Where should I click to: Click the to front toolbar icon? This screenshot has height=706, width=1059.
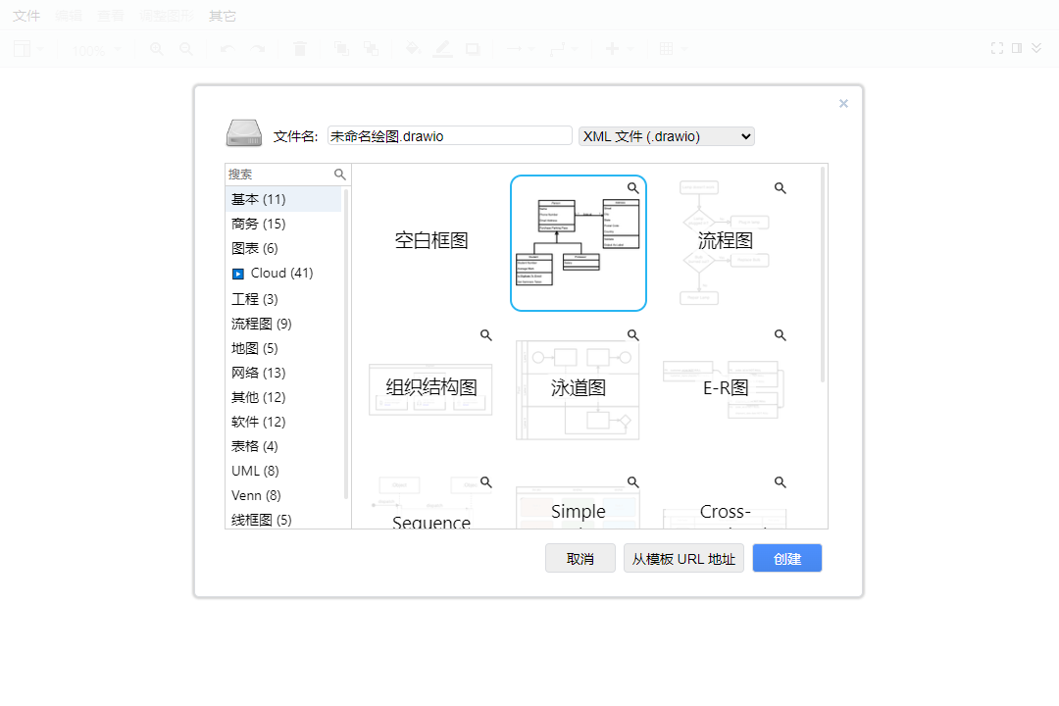coord(341,49)
